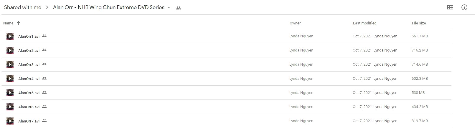
Task: Switch to grid layout view icon
Action: (x=450, y=7)
